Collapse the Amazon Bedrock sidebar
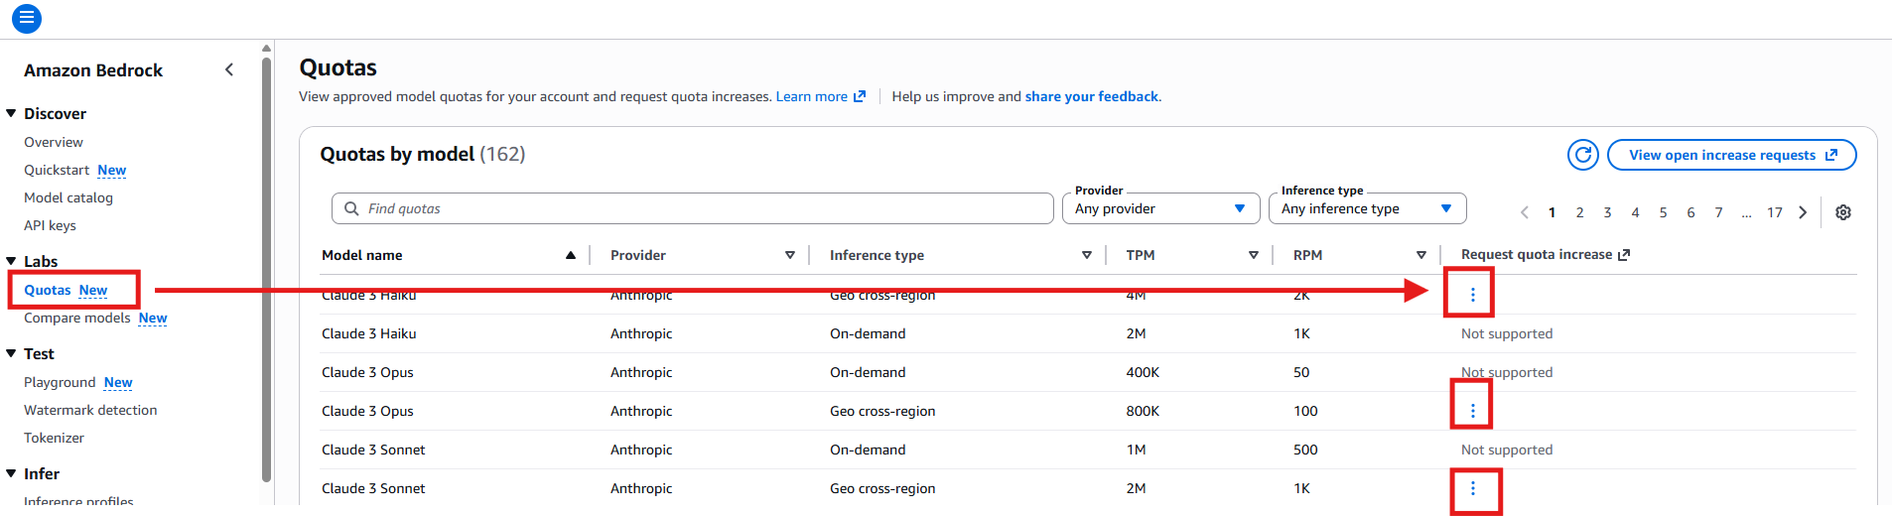Screen dimensions: 1892x516 (x=229, y=69)
